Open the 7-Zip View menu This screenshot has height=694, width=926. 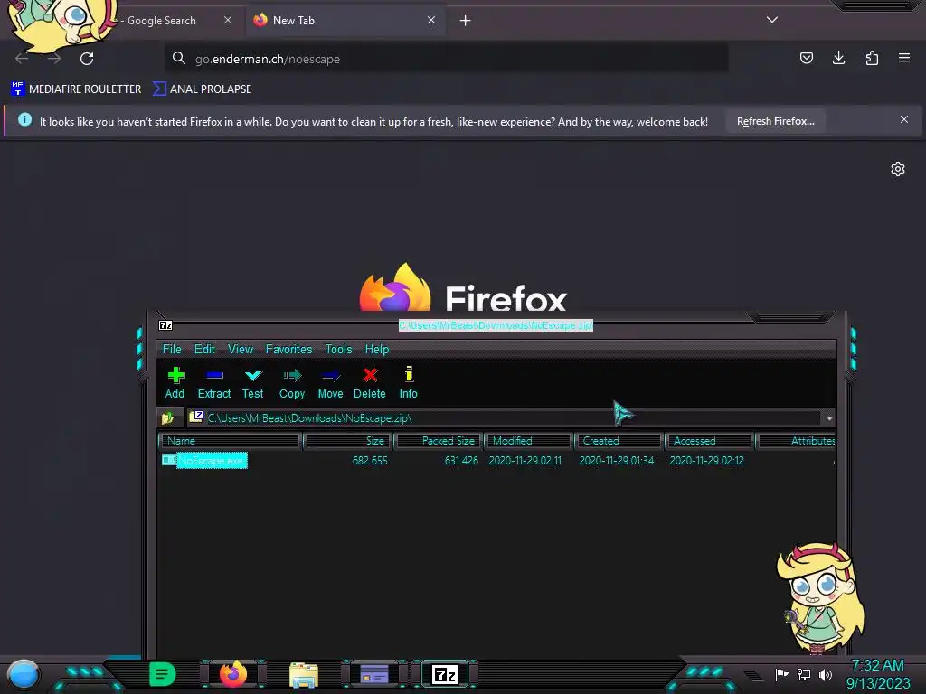pos(241,350)
